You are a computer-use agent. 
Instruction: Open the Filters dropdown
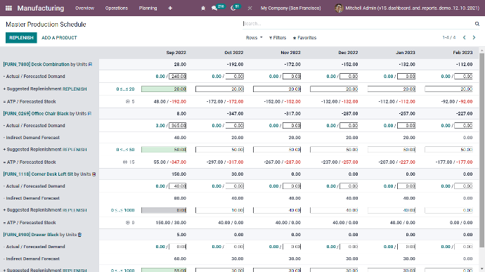(278, 38)
